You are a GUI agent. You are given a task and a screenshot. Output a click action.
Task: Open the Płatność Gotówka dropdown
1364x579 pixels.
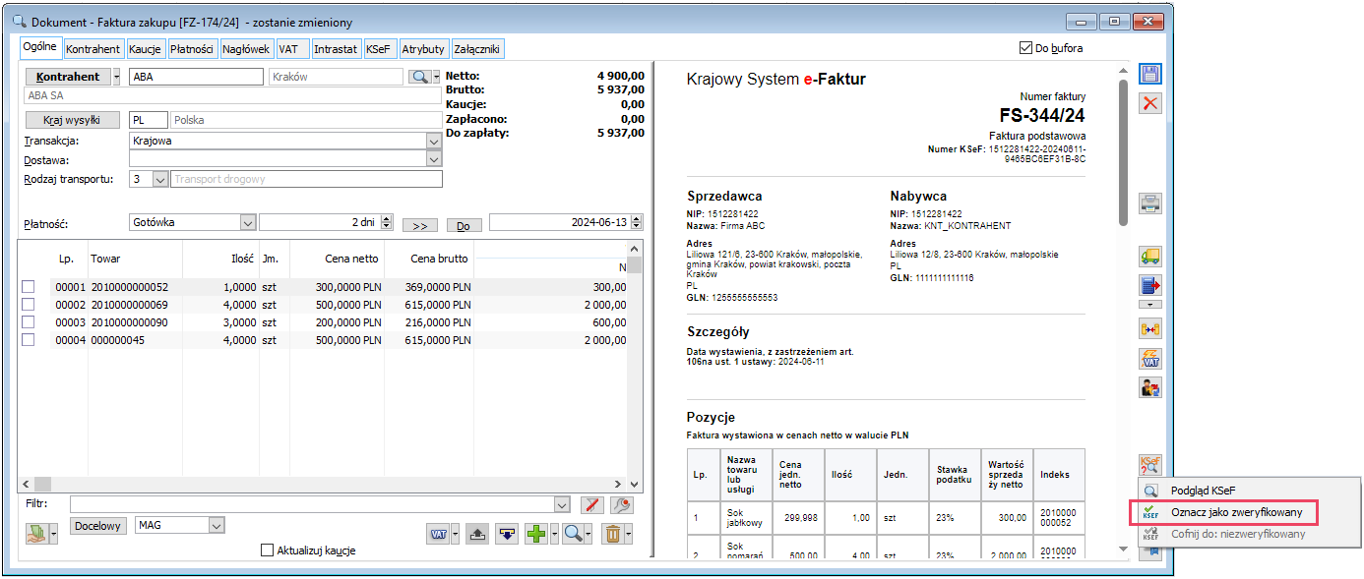[x=248, y=223]
